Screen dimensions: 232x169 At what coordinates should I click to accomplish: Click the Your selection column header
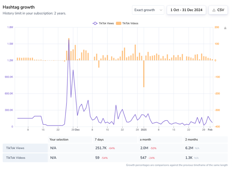[59, 139]
